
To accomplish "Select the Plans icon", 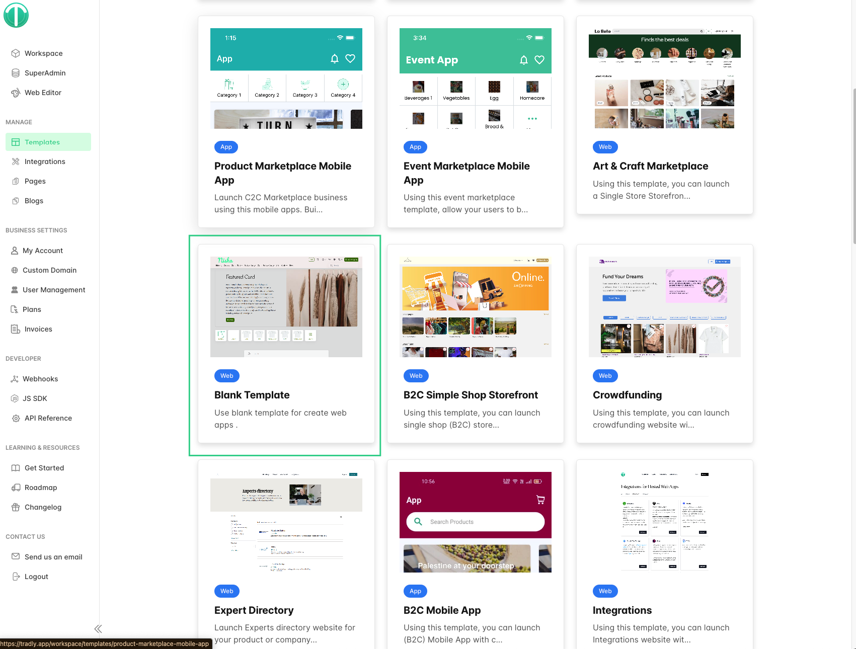I will [16, 309].
